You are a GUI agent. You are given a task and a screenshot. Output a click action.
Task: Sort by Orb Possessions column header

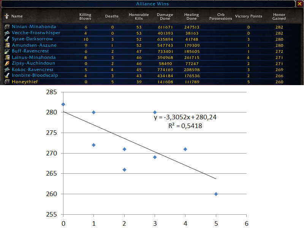(x=221, y=16)
